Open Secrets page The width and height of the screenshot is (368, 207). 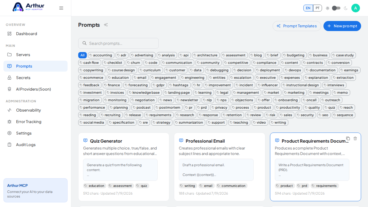(x=35, y=78)
